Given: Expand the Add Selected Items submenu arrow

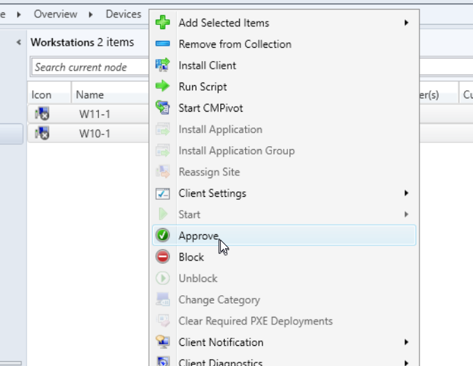Looking at the screenshot, I should click(407, 23).
